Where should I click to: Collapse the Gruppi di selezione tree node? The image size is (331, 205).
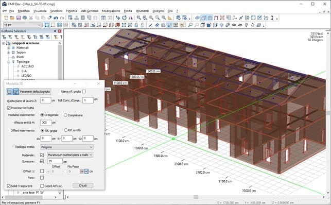4,43
